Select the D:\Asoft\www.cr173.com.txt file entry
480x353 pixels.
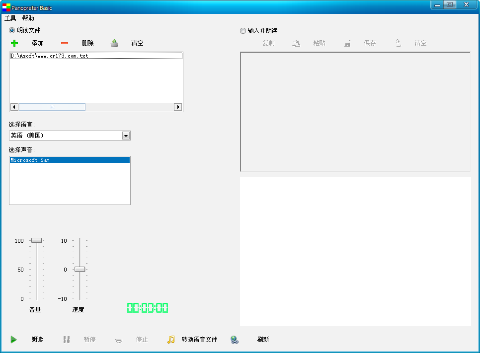point(49,56)
